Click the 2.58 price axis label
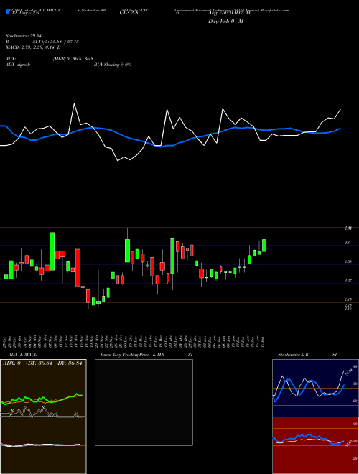359x474 pixels. [348, 262]
